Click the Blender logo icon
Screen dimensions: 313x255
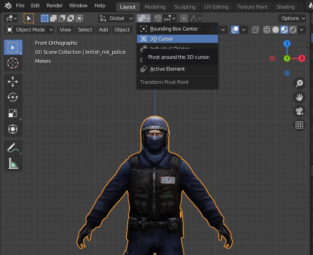8,5
